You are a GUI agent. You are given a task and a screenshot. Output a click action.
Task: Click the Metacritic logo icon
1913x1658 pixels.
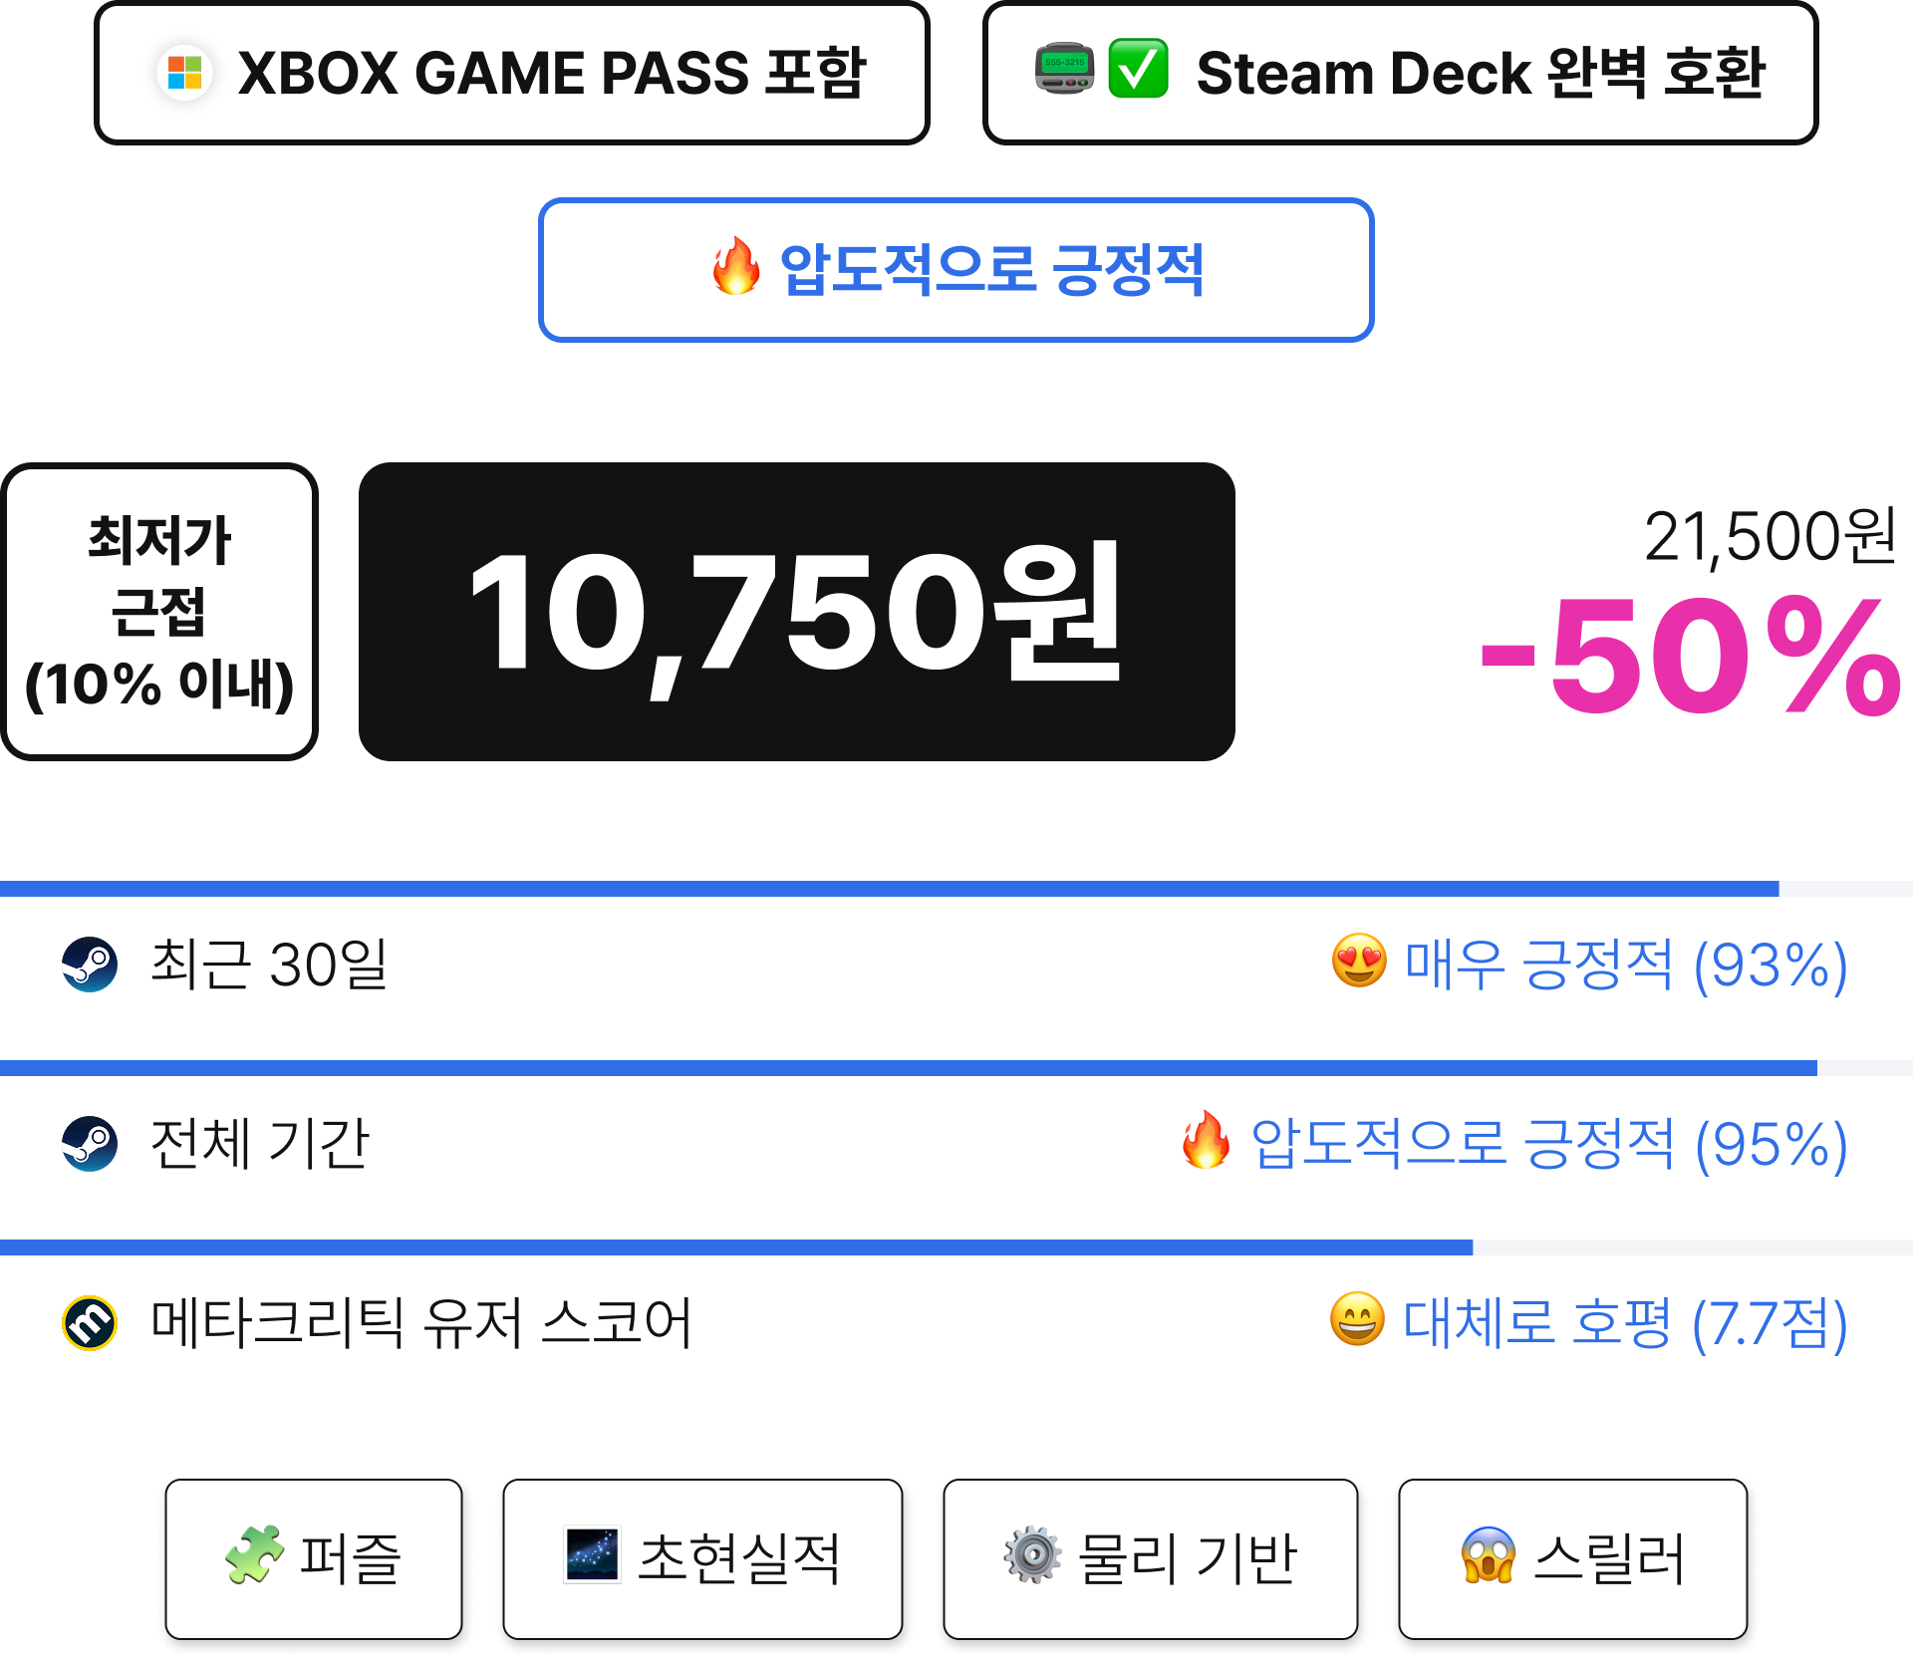coord(90,1322)
